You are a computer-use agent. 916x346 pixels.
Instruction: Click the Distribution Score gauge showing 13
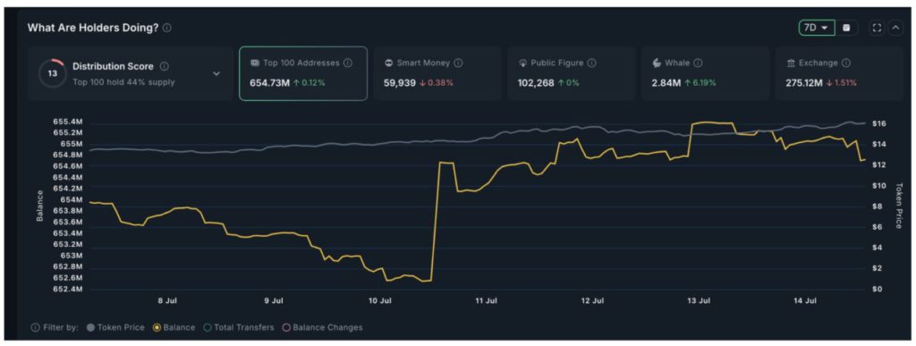coord(53,73)
